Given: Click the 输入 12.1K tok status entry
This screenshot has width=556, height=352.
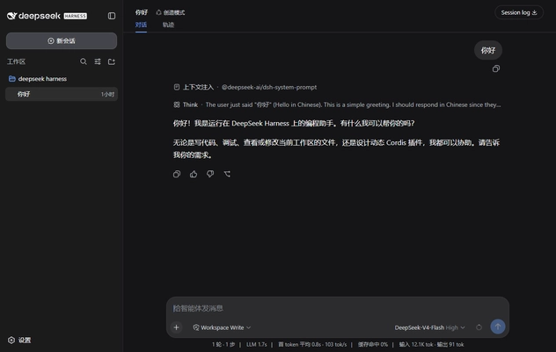Looking at the screenshot, I should click(416, 344).
